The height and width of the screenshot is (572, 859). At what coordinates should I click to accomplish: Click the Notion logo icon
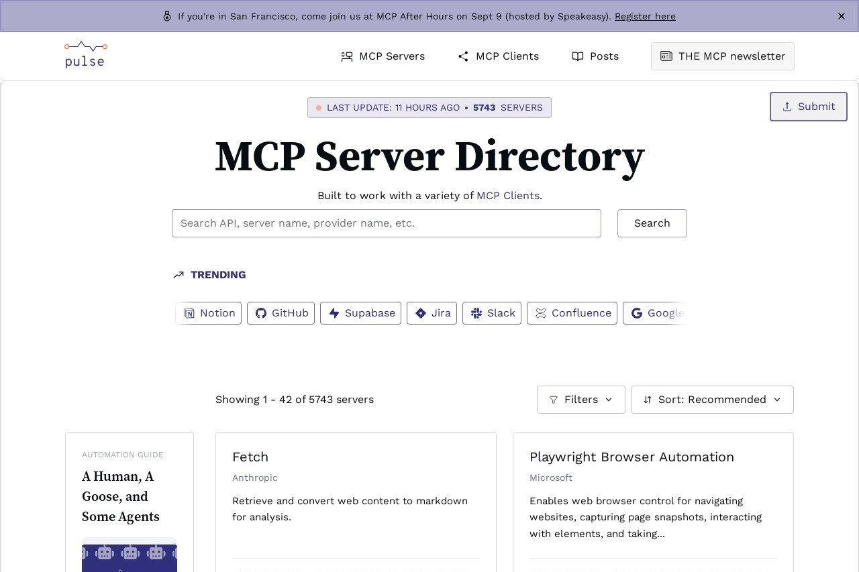pos(189,313)
